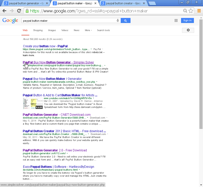
Task: Expand dropdown arrow next to soft112.com URL
Action: [67, 153]
